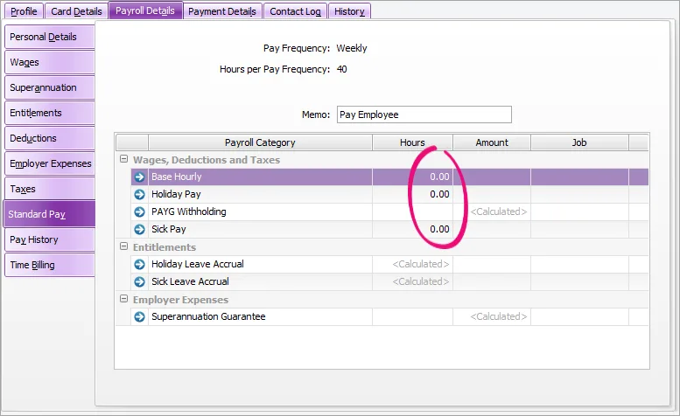Open side Employer Expenses section
Screen dimensions: 680x416
coord(49,163)
